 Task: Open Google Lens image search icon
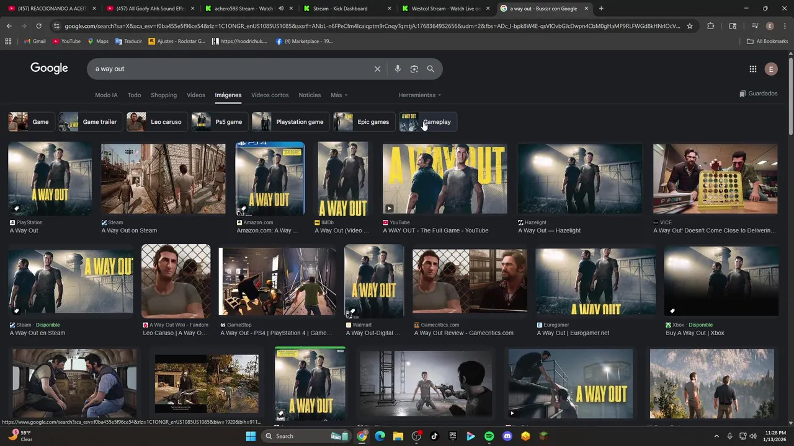414,69
